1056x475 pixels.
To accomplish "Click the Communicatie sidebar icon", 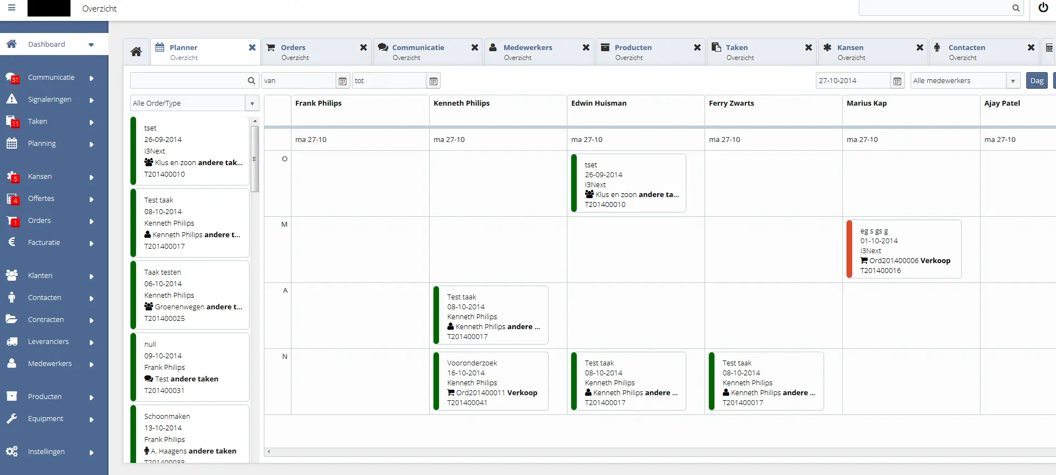I will pos(12,78).
